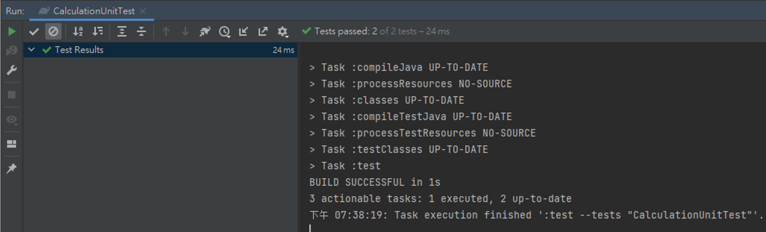Import tests from file with the import icon
The height and width of the screenshot is (232, 766).
(243, 31)
